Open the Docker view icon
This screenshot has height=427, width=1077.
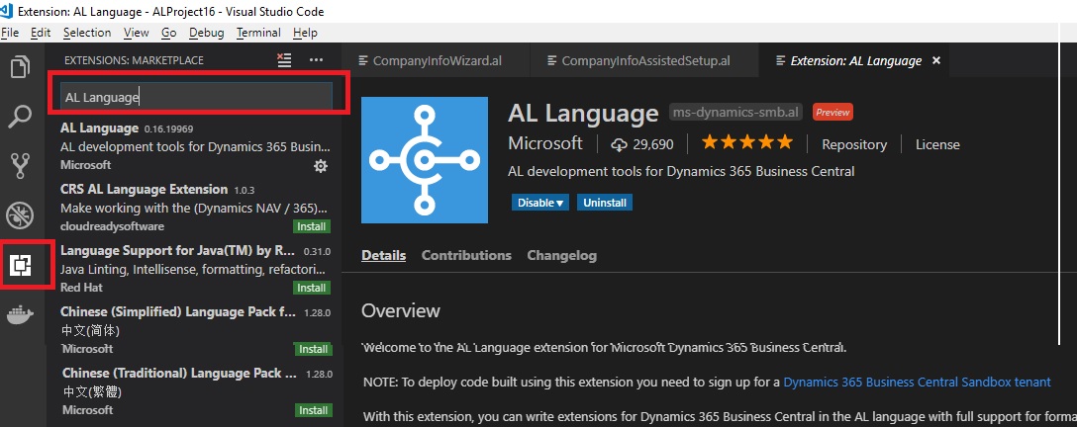click(20, 315)
